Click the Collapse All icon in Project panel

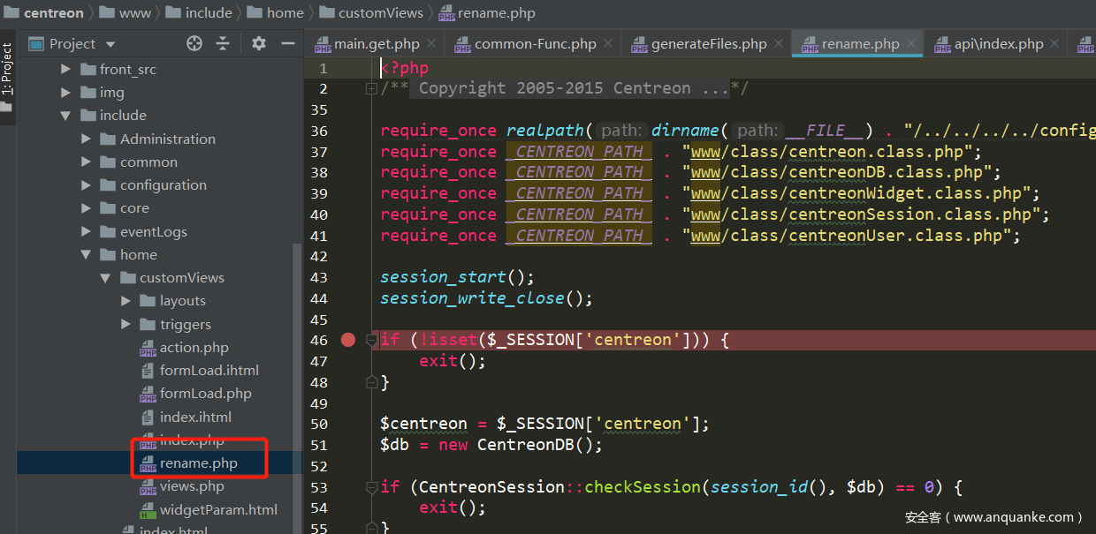coord(223,43)
